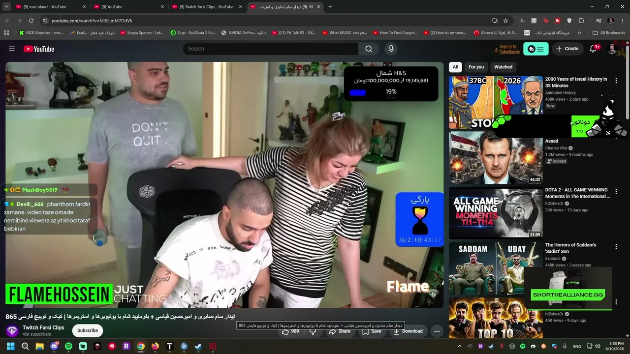
Task: Click the TubeBuddy shield extension icon
Action: pos(569,21)
